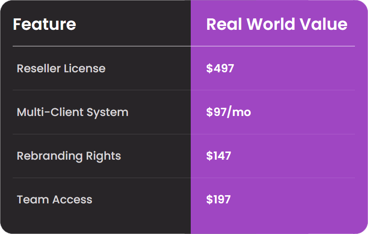Click the word World in header
The width and height of the screenshot is (368, 234).
(271, 24)
